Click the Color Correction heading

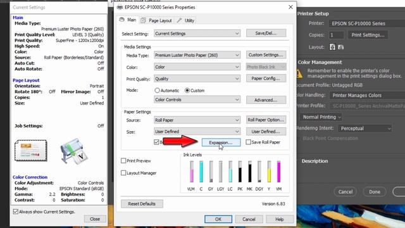coord(30,177)
